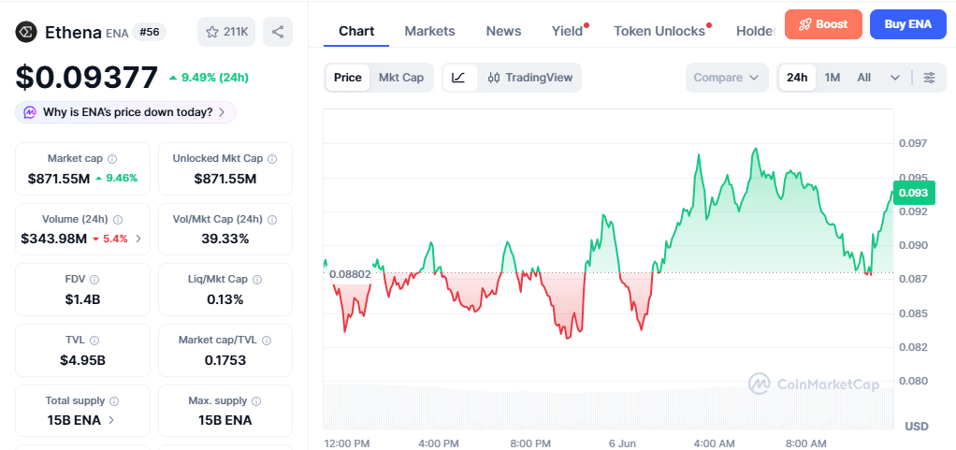
Task: Open the Markets tab
Action: click(x=430, y=31)
